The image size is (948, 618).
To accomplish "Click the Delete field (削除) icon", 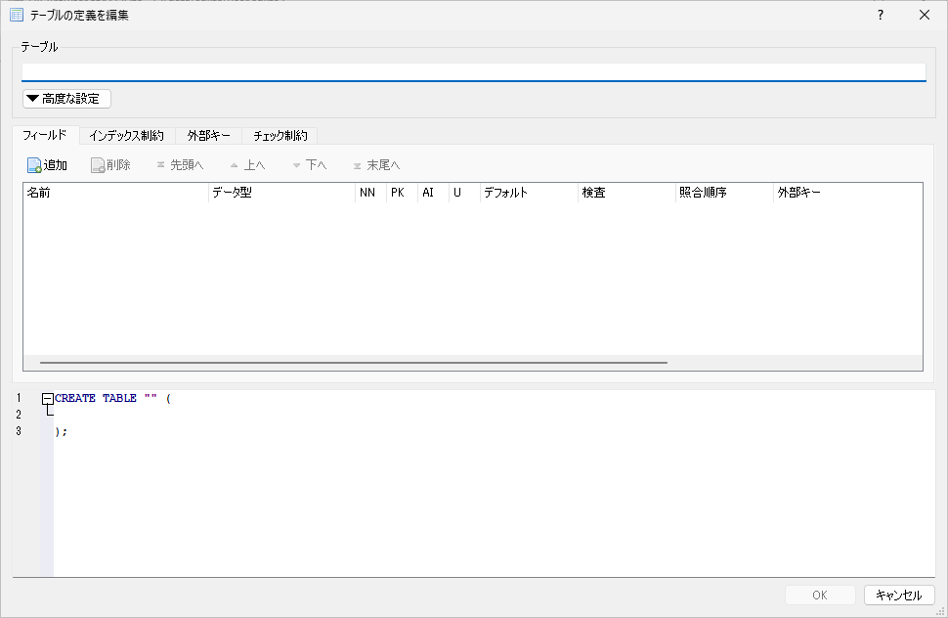I will [98, 165].
